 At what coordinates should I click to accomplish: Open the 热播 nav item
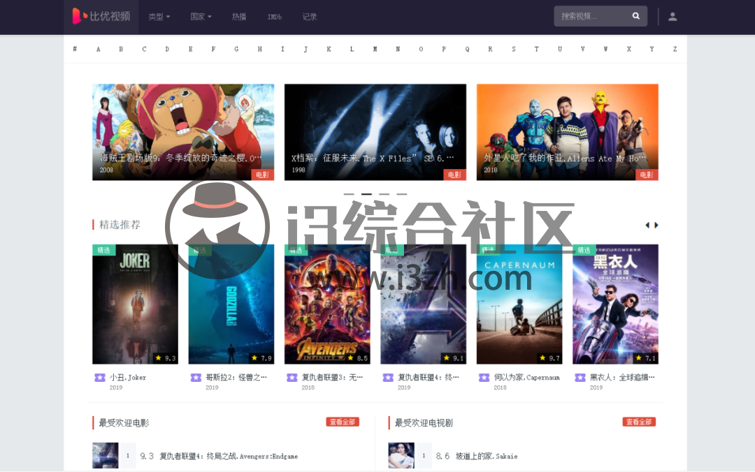click(x=239, y=17)
